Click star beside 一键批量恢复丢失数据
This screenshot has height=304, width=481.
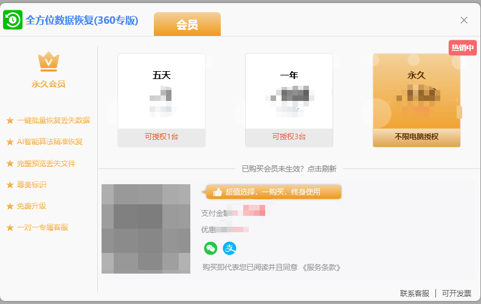coord(10,120)
